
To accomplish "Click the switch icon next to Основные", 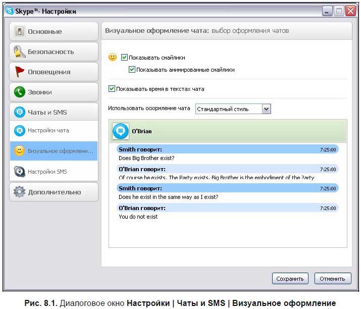I will (x=20, y=31).
